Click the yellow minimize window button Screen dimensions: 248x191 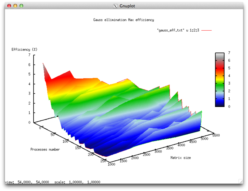(15, 6)
